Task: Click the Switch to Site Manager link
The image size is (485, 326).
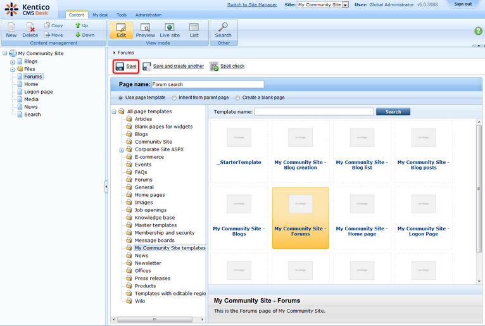Action: pyautogui.click(x=252, y=4)
